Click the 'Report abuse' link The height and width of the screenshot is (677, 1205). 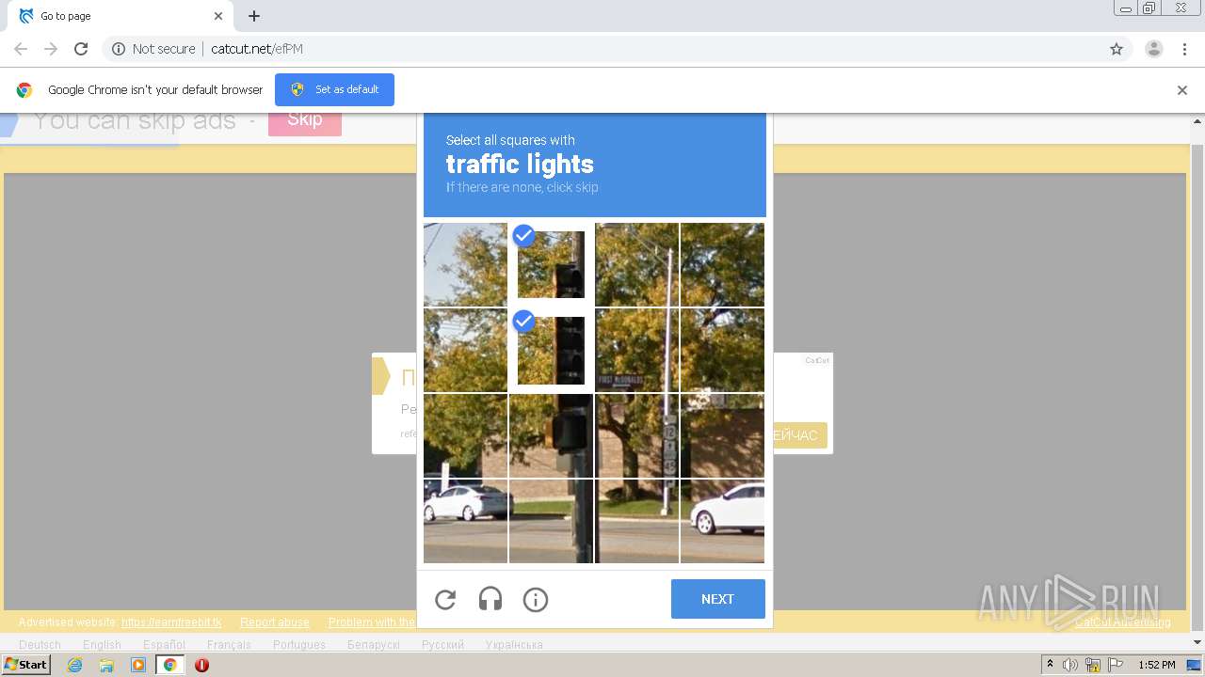click(x=274, y=622)
